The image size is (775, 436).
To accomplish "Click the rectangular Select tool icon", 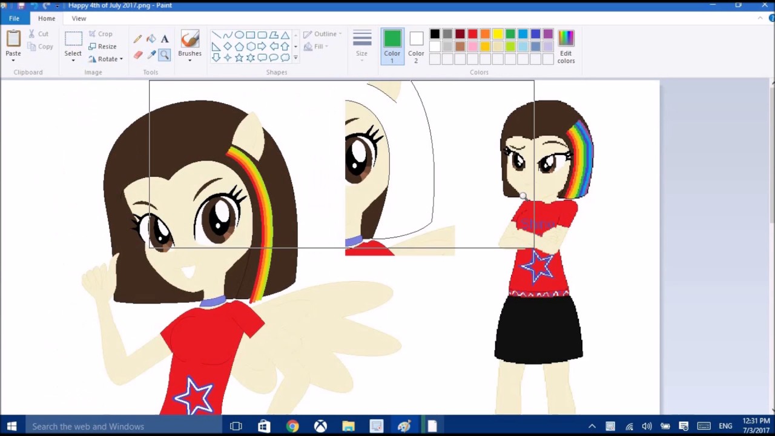I will click(73, 39).
